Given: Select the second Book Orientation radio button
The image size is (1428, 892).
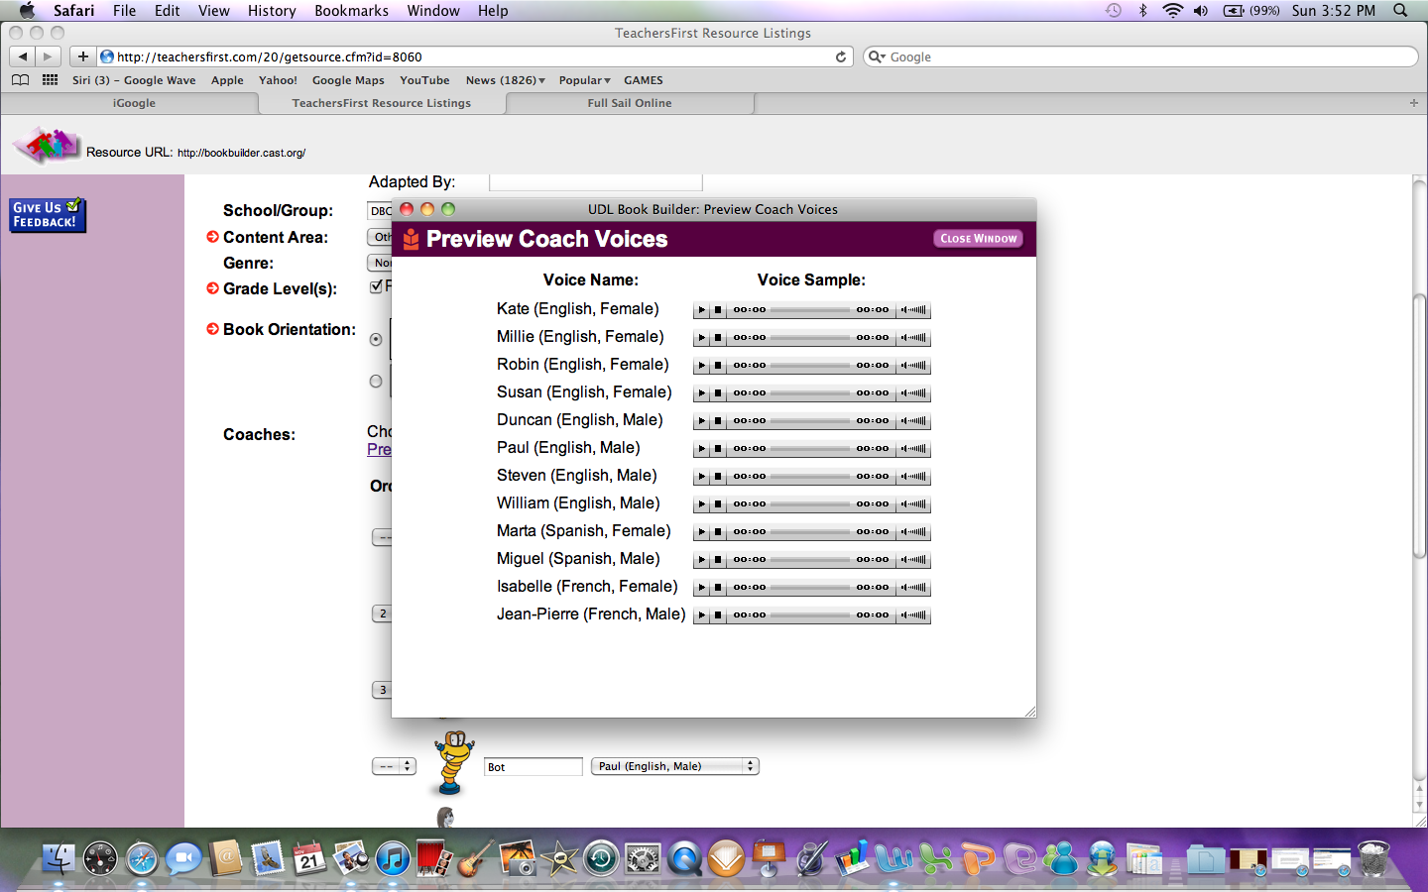Looking at the screenshot, I should (376, 382).
